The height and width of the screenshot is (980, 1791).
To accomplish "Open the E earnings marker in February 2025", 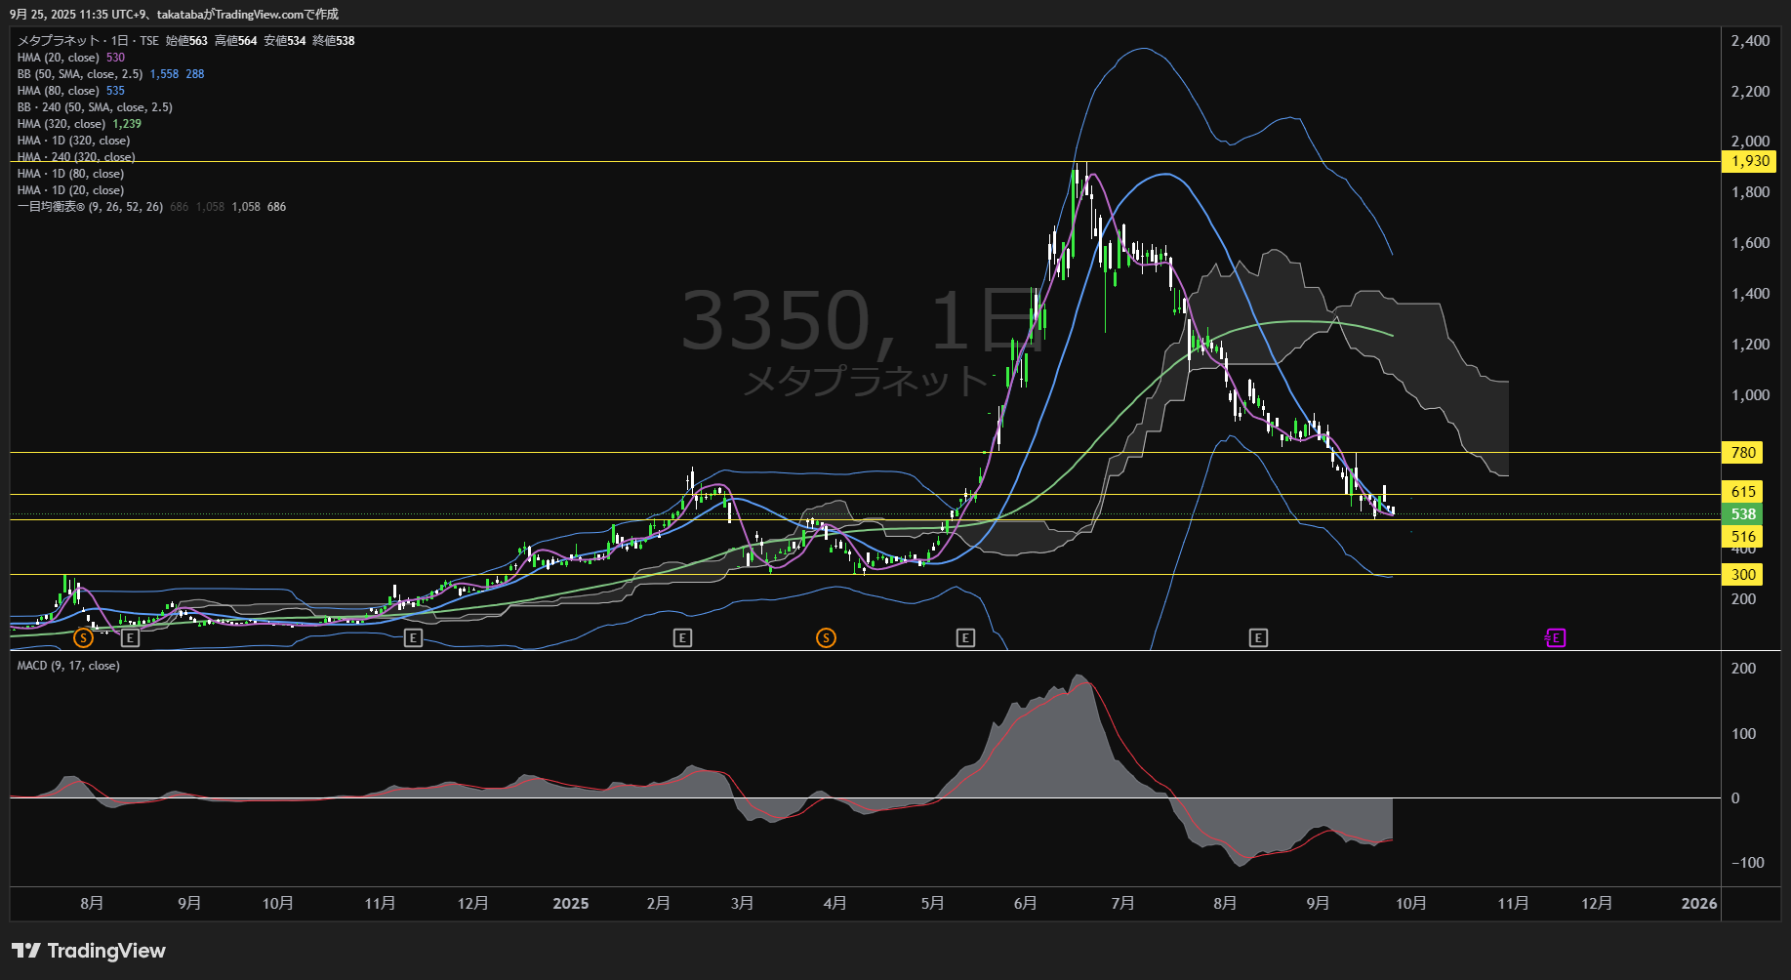I will pyautogui.click(x=682, y=638).
